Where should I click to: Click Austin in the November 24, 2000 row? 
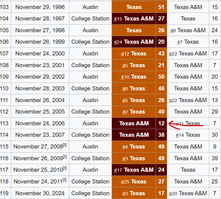[x=90, y=54]
